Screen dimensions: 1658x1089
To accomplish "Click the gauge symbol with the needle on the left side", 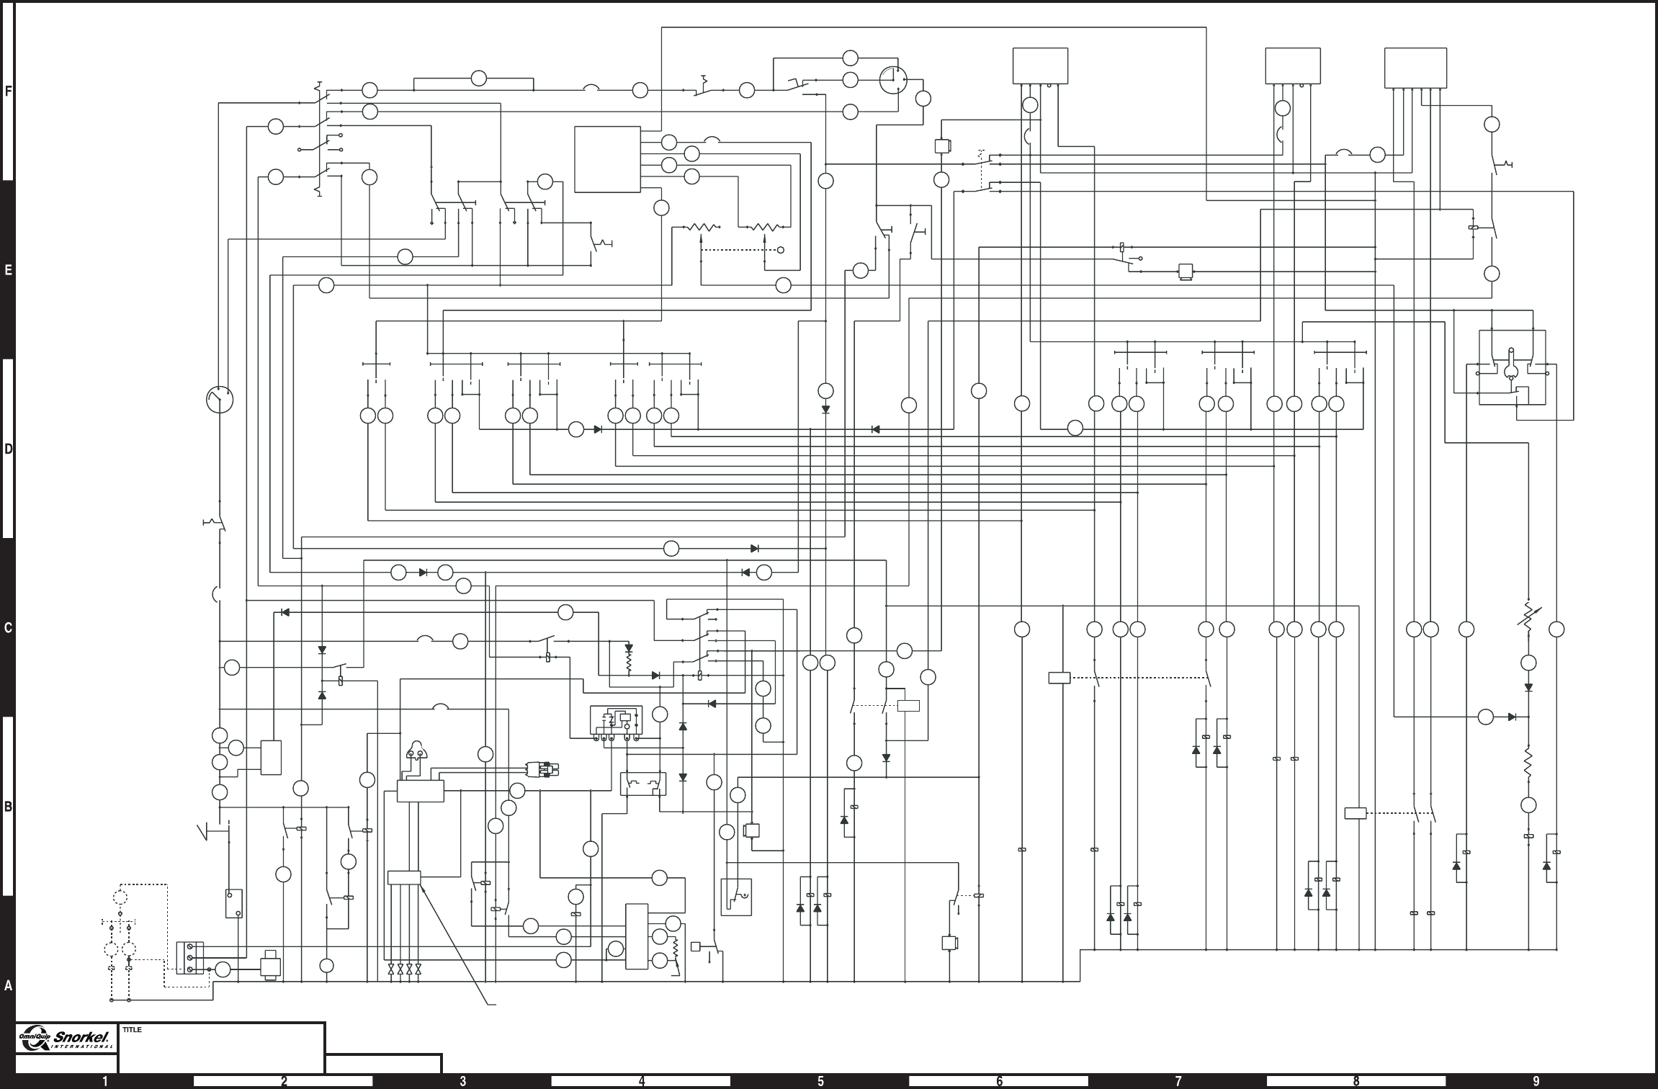I will pyautogui.click(x=220, y=400).
